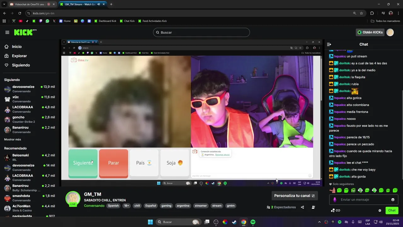Open moderator tools icon beside share
Image resolution: width=403 pixels, height=227 pixels.
(x=313, y=207)
